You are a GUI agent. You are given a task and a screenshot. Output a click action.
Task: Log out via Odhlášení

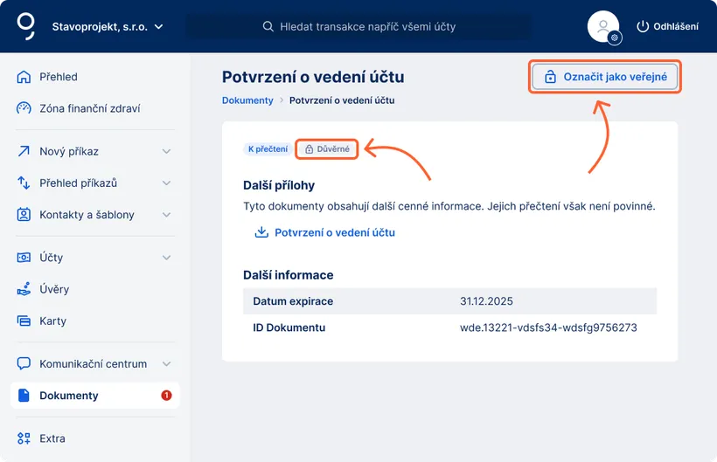tap(668, 26)
